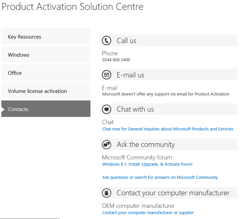247x219 pixels.
Task: Click the Call us section header
Action: (x=169, y=41)
